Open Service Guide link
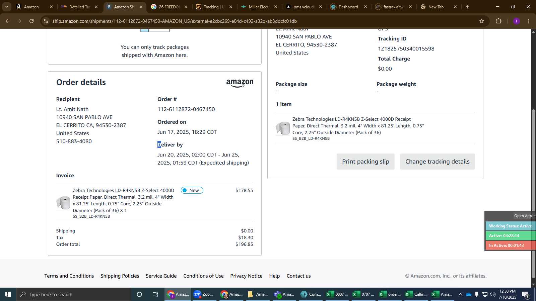536x301 pixels. coord(161,276)
